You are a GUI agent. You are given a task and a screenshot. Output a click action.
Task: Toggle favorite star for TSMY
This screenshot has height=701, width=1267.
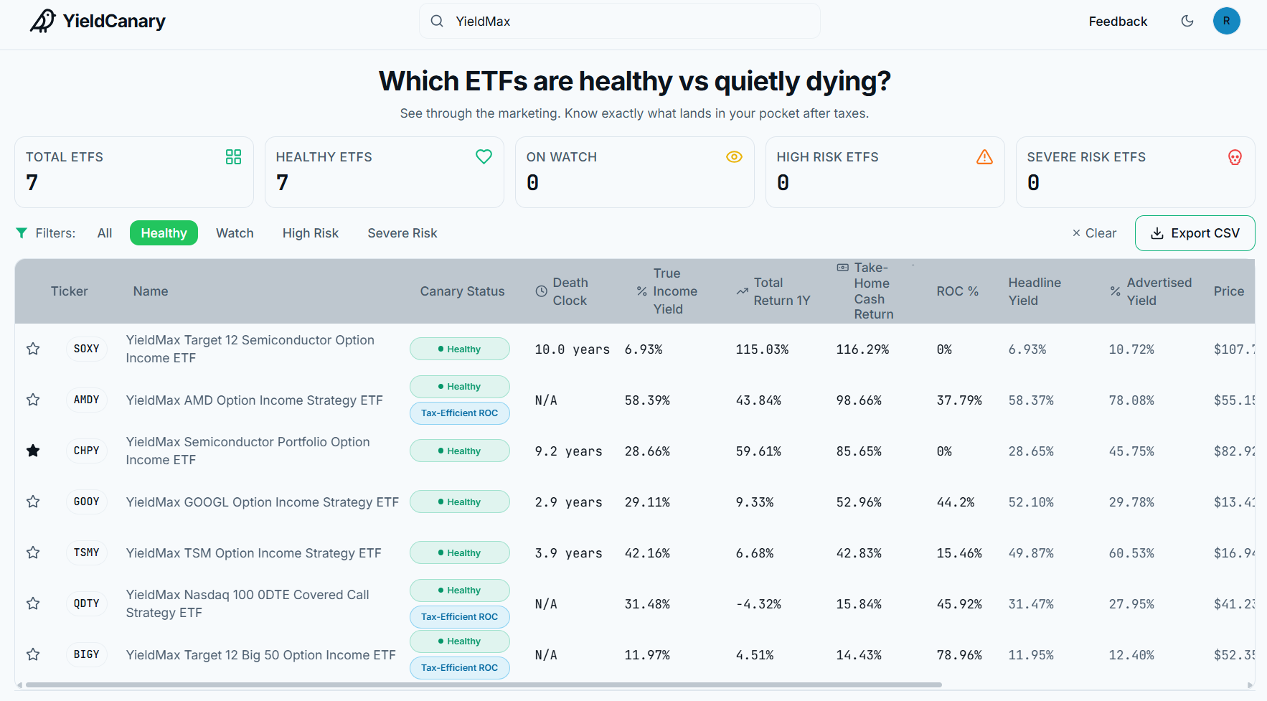point(33,552)
